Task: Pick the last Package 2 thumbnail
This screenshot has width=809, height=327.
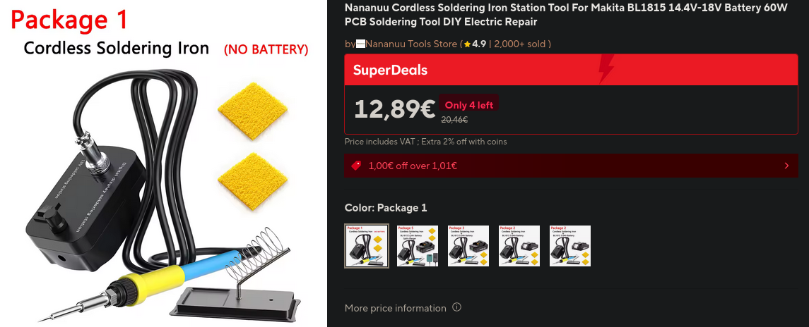Action: 570,246
